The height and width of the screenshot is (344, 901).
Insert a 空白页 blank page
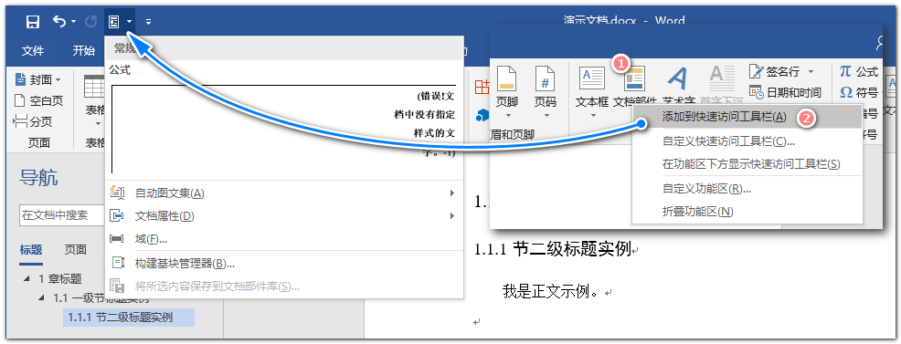coord(38,101)
